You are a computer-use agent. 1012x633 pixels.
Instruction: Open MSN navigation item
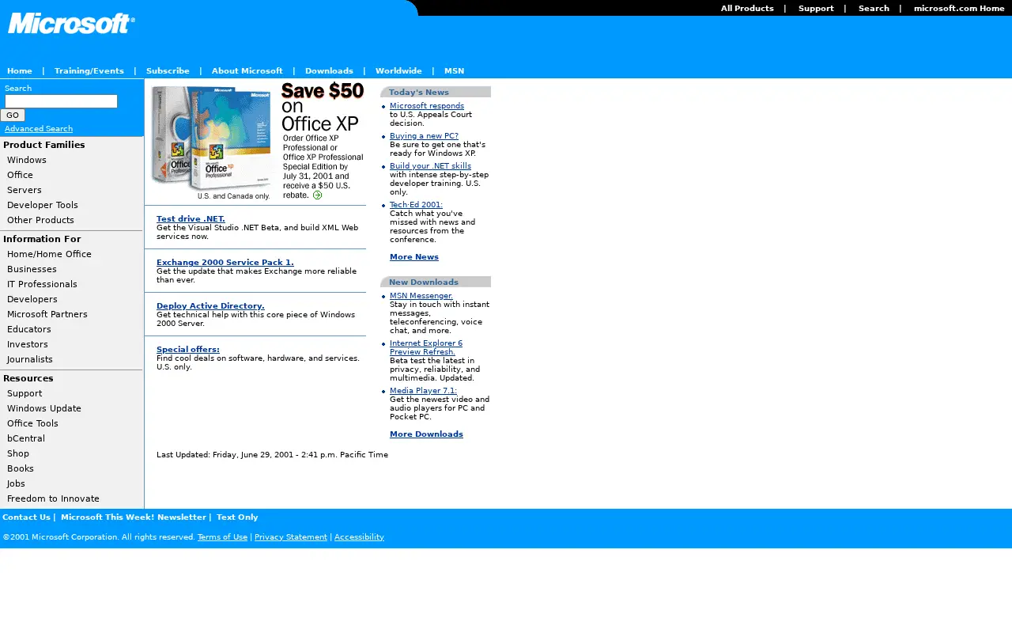click(454, 71)
